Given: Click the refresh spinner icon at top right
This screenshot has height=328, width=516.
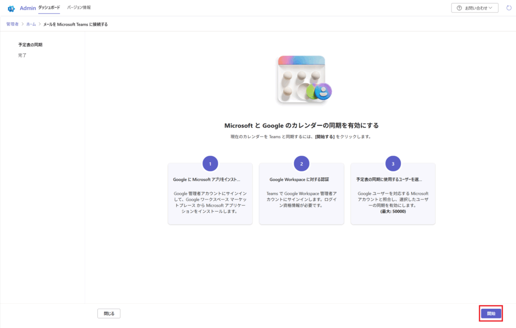Looking at the screenshot, I should point(509,8).
